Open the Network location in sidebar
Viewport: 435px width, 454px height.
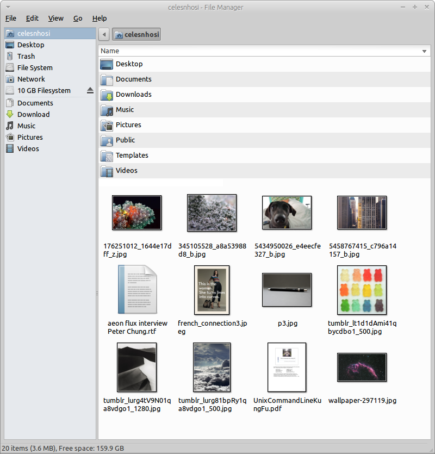31,79
